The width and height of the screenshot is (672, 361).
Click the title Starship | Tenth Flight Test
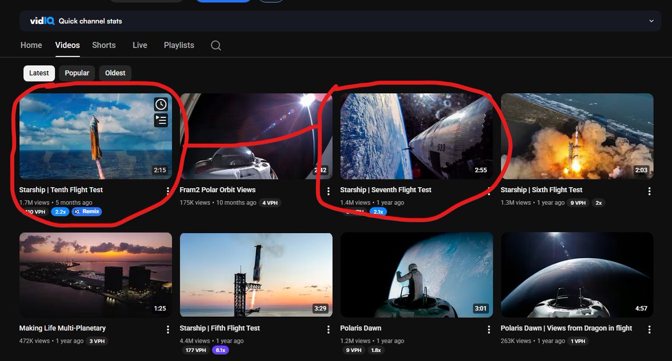61,190
